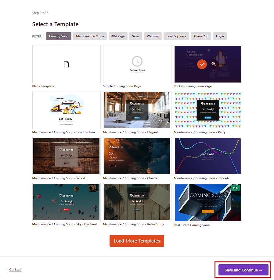Click Save and Continue button
274x280 pixels.
coord(243,270)
